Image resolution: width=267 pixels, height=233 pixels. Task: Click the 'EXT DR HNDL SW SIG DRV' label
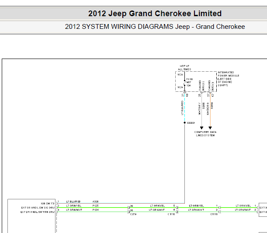click(38, 208)
